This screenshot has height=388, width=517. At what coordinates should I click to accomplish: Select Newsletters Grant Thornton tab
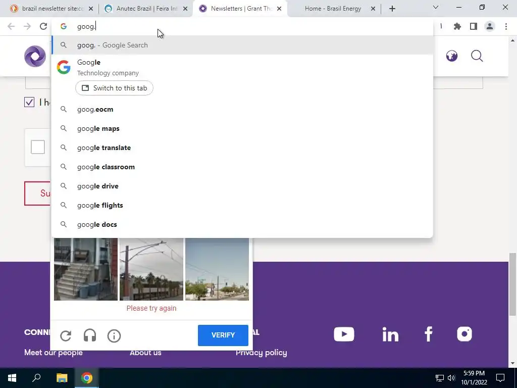coord(240,9)
